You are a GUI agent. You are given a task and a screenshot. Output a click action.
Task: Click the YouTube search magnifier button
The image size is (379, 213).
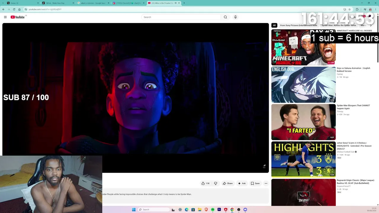pos(225,17)
